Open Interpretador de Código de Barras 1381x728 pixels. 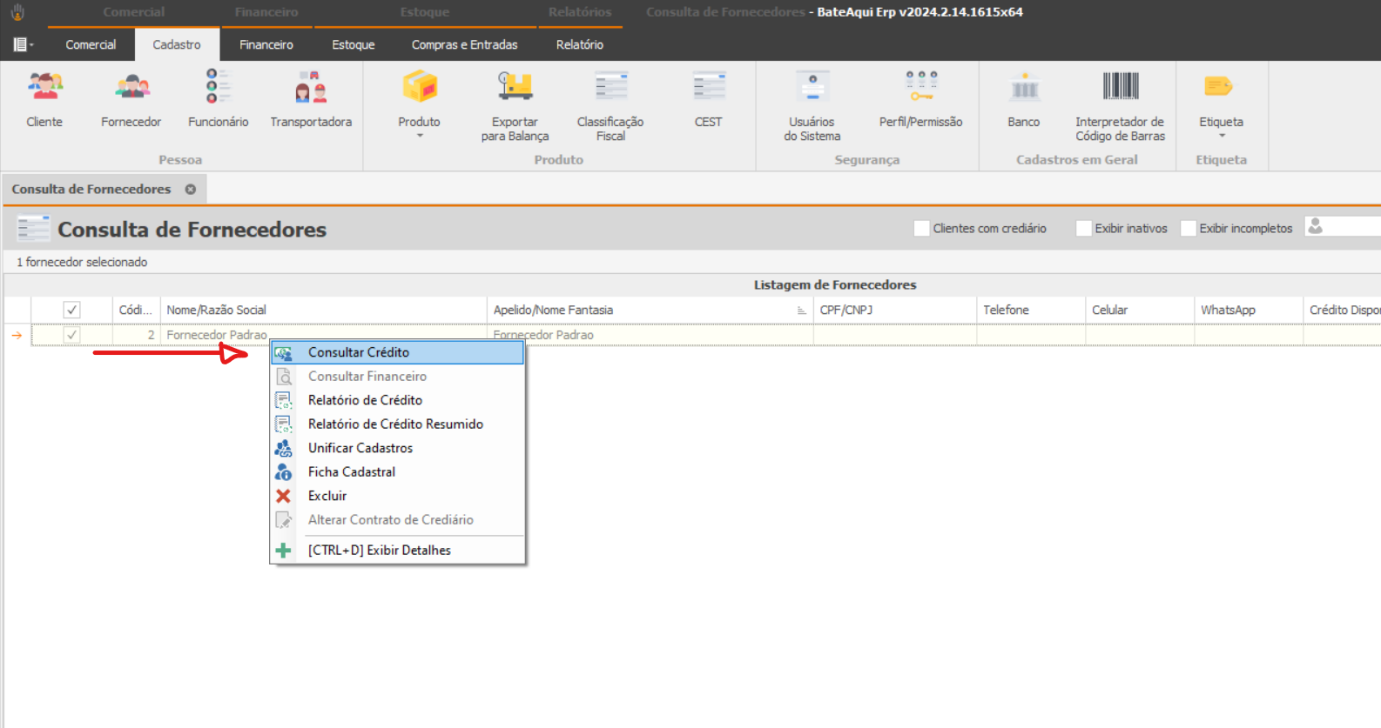tap(1121, 106)
